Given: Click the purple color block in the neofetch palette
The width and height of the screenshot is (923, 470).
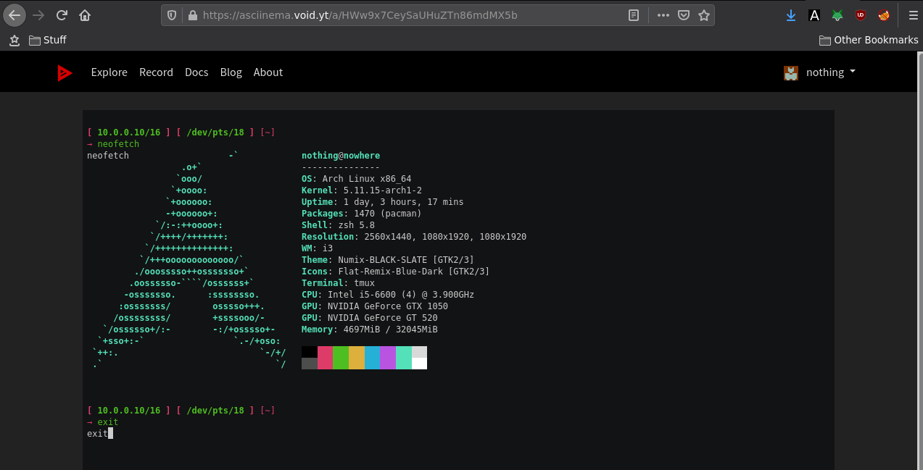Looking at the screenshot, I should click(x=388, y=358).
